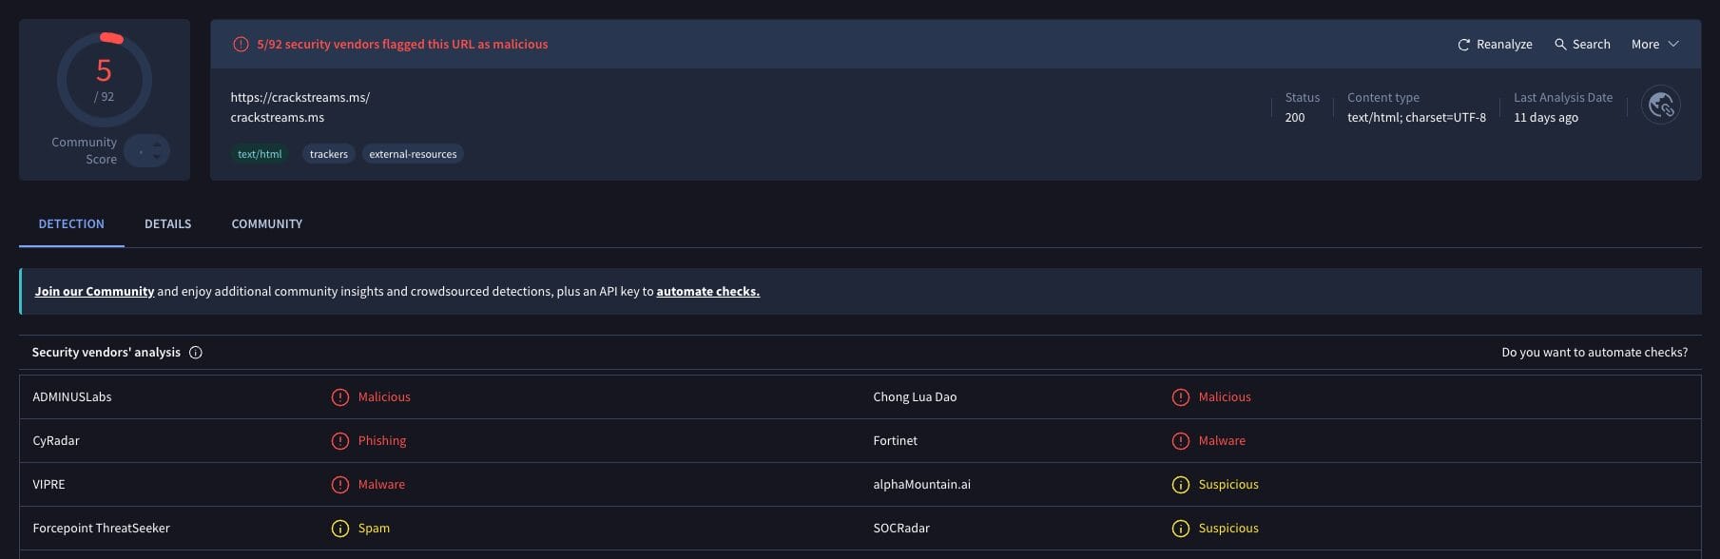Click the 5/92 security vendors flagged message
Viewport: 1720px width, 559px height.
402,45
